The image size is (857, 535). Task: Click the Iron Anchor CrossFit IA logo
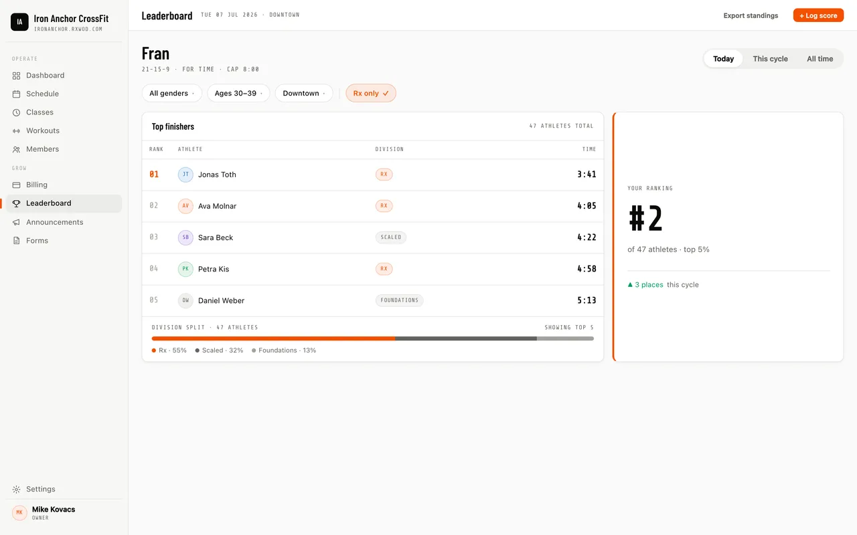point(19,22)
